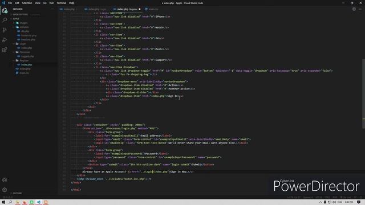
Task: Click the Split Editor icon
Action: point(354,9)
